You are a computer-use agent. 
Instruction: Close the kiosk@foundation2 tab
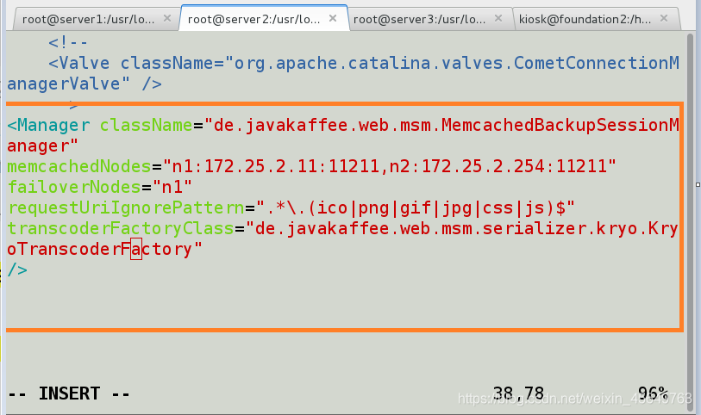[x=664, y=18]
